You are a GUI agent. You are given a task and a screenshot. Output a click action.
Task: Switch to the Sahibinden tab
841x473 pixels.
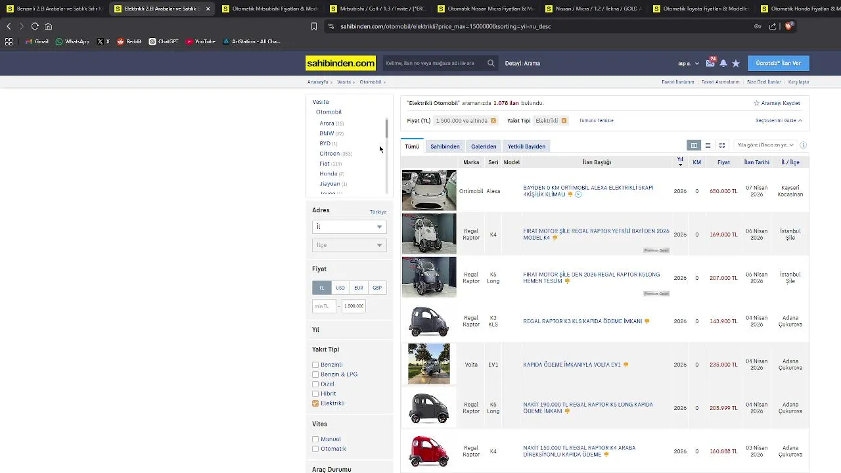click(x=445, y=146)
